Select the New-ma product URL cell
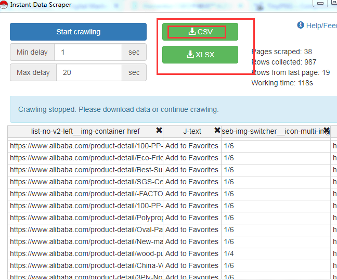 click(85, 241)
